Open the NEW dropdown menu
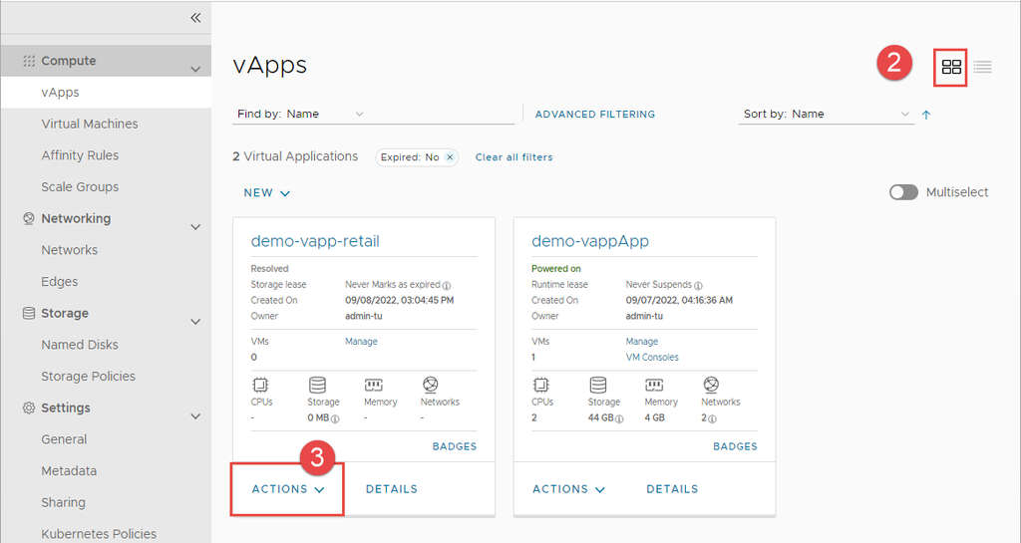The height and width of the screenshot is (543, 1021). pos(267,193)
